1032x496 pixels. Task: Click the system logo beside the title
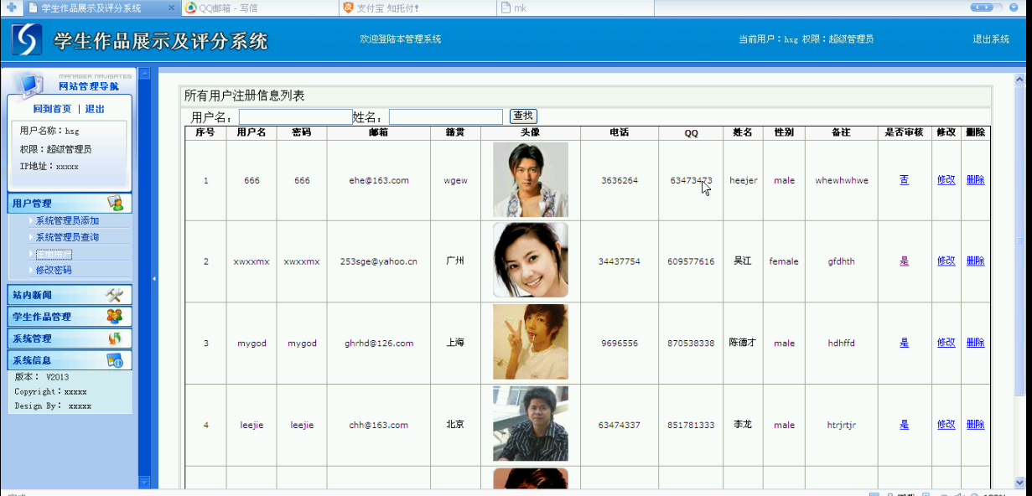(x=27, y=39)
